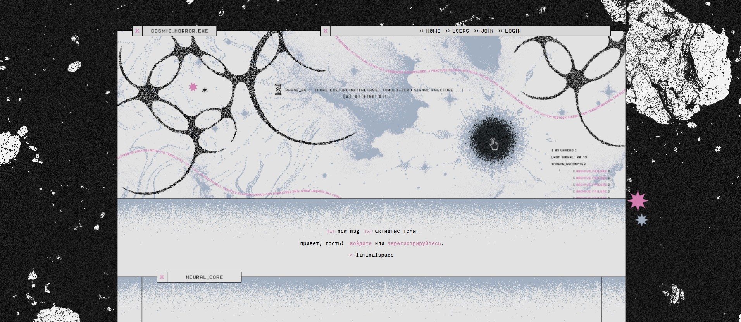Open the liminalspace link
Screen dimensions: 741x322
coord(375,255)
